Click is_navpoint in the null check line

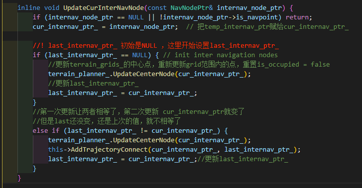pos(257,17)
